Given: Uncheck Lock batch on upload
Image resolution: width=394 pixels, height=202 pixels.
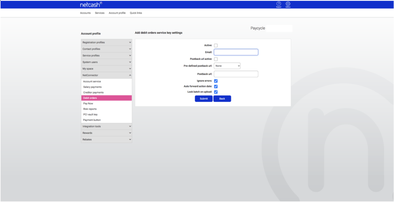Looking at the screenshot, I should point(216,92).
